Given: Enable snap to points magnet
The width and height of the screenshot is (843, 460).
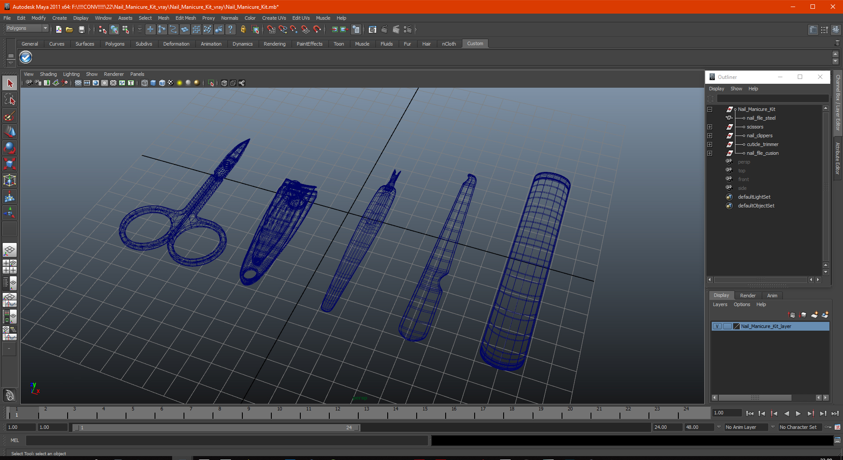Looking at the screenshot, I should (294, 29).
